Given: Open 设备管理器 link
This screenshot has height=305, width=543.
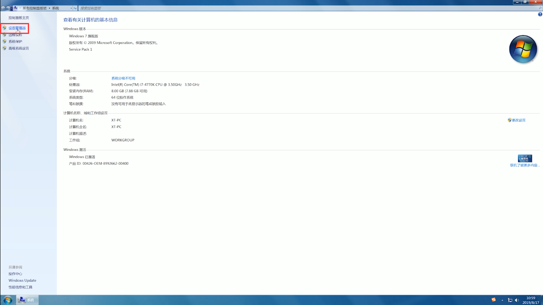Looking at the screenshot, I should coord(17,28).
